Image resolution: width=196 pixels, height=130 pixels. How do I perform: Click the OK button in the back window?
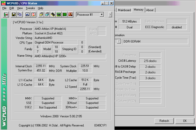tap(185, 121)
